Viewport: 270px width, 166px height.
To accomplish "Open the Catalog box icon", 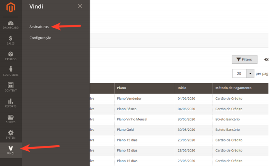I will 11,56.
